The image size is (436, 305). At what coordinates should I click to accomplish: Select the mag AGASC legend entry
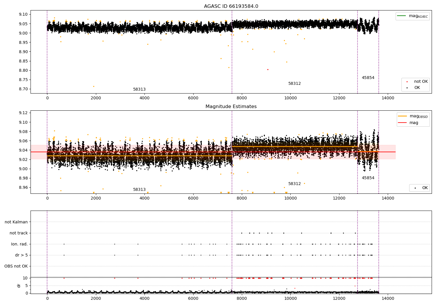(412, 16)
